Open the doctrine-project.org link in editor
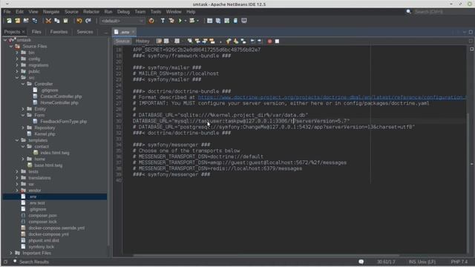The image size is (475, 267). (332, 97)
